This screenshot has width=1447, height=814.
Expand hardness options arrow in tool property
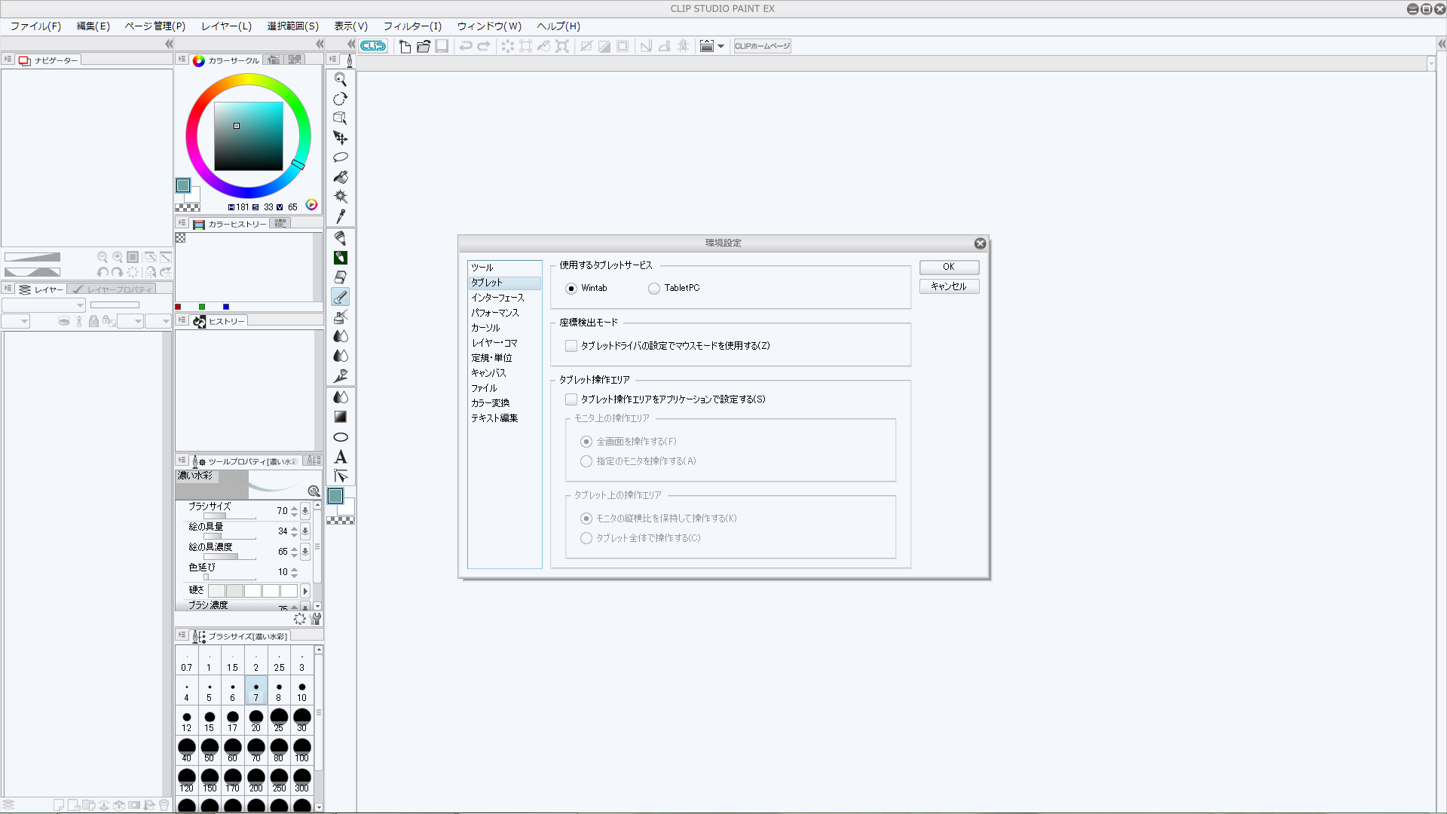[x=305, y=591]
